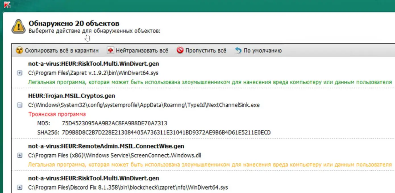395x193 pixels.
Task: Expand the Zapret v.1.9.2 WinDivert64.sys entry
Action: coord(20,73)
